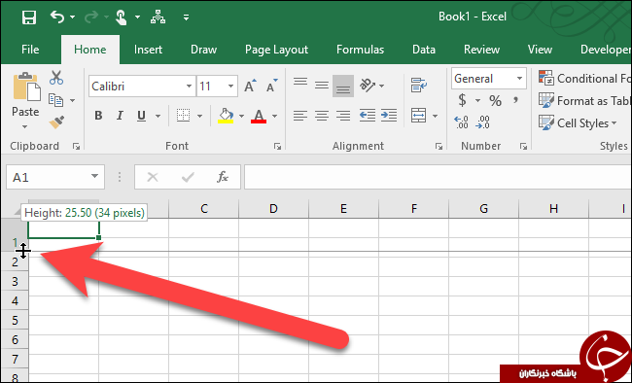632x383 pixels.
Task: Click the Copy icon
Action: point(56,100)
